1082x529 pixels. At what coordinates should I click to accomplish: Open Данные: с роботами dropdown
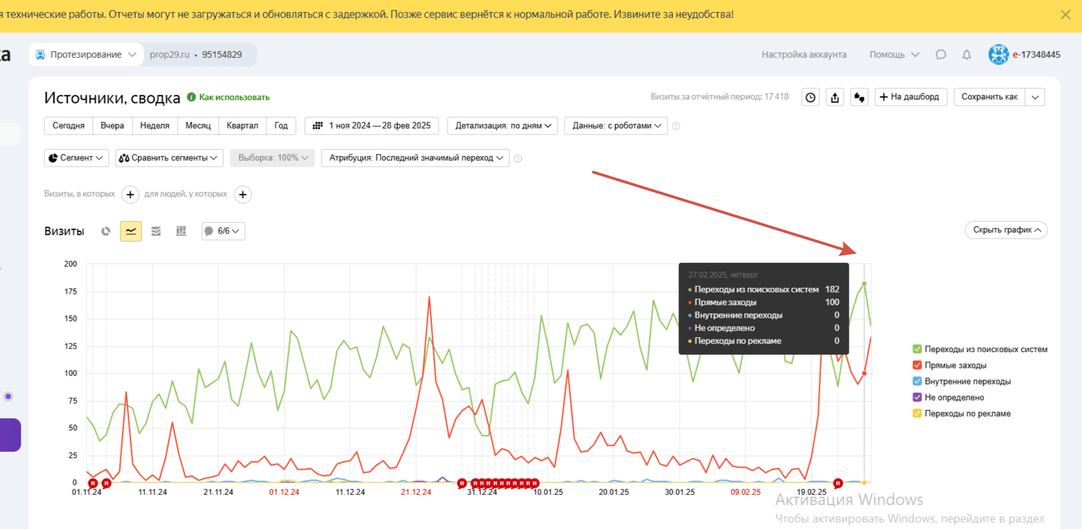coord(616,126)
